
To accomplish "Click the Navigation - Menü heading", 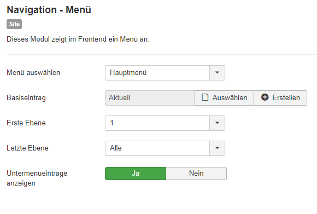I will pyautogui.click(x=49, y=10).
